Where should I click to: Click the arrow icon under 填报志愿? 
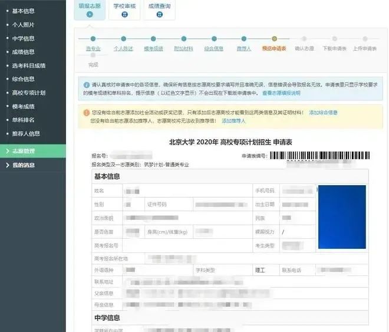click(90, 14)
